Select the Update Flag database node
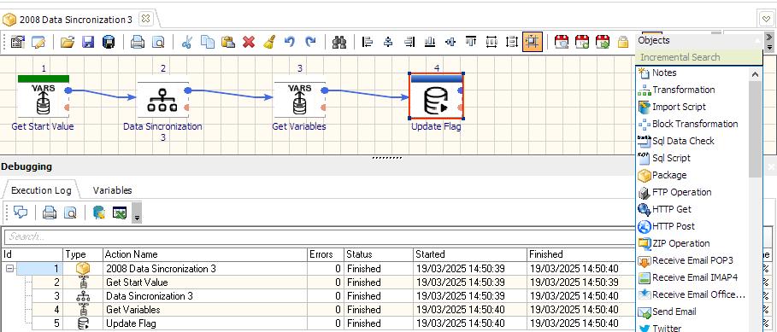777x332 pixels. (x=436, y=96)
